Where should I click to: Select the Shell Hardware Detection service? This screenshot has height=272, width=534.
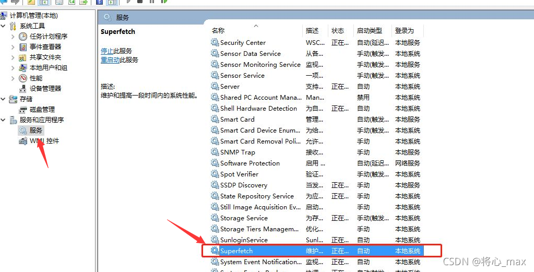pyautogui.click(x=317, y=108)
